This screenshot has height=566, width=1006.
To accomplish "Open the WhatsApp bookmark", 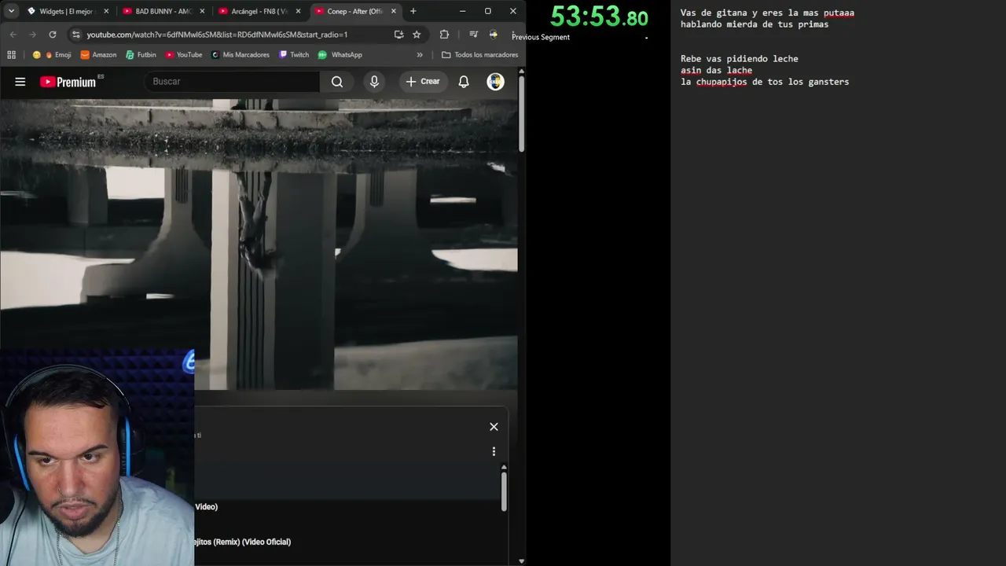I will 340,55.
